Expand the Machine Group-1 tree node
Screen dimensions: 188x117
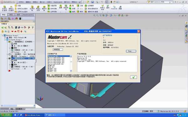(3, 36)
